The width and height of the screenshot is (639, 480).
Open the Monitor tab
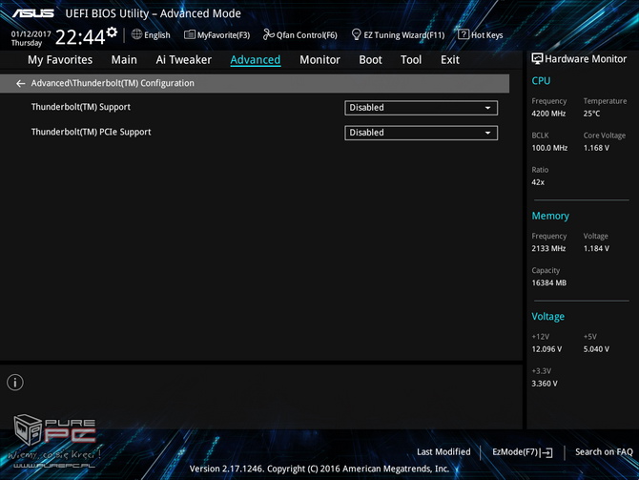coord(319,60)
